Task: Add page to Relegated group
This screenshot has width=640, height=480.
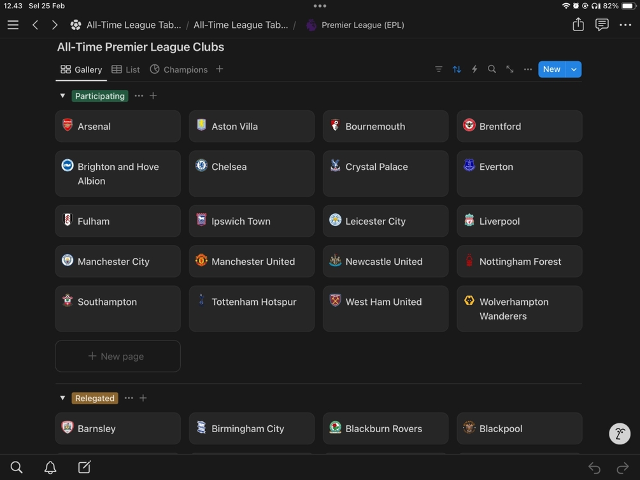Action: pyautogui.click(x=143, y=398)
